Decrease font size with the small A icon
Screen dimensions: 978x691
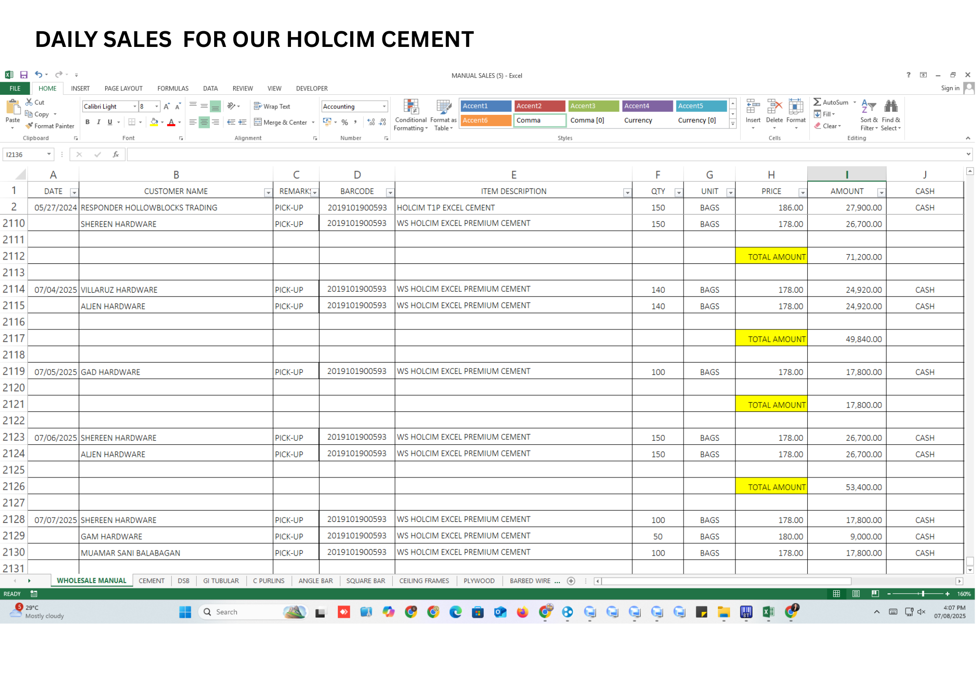178,106
